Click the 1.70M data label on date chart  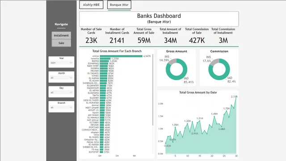pyautogui.click(x=227, y=108)
